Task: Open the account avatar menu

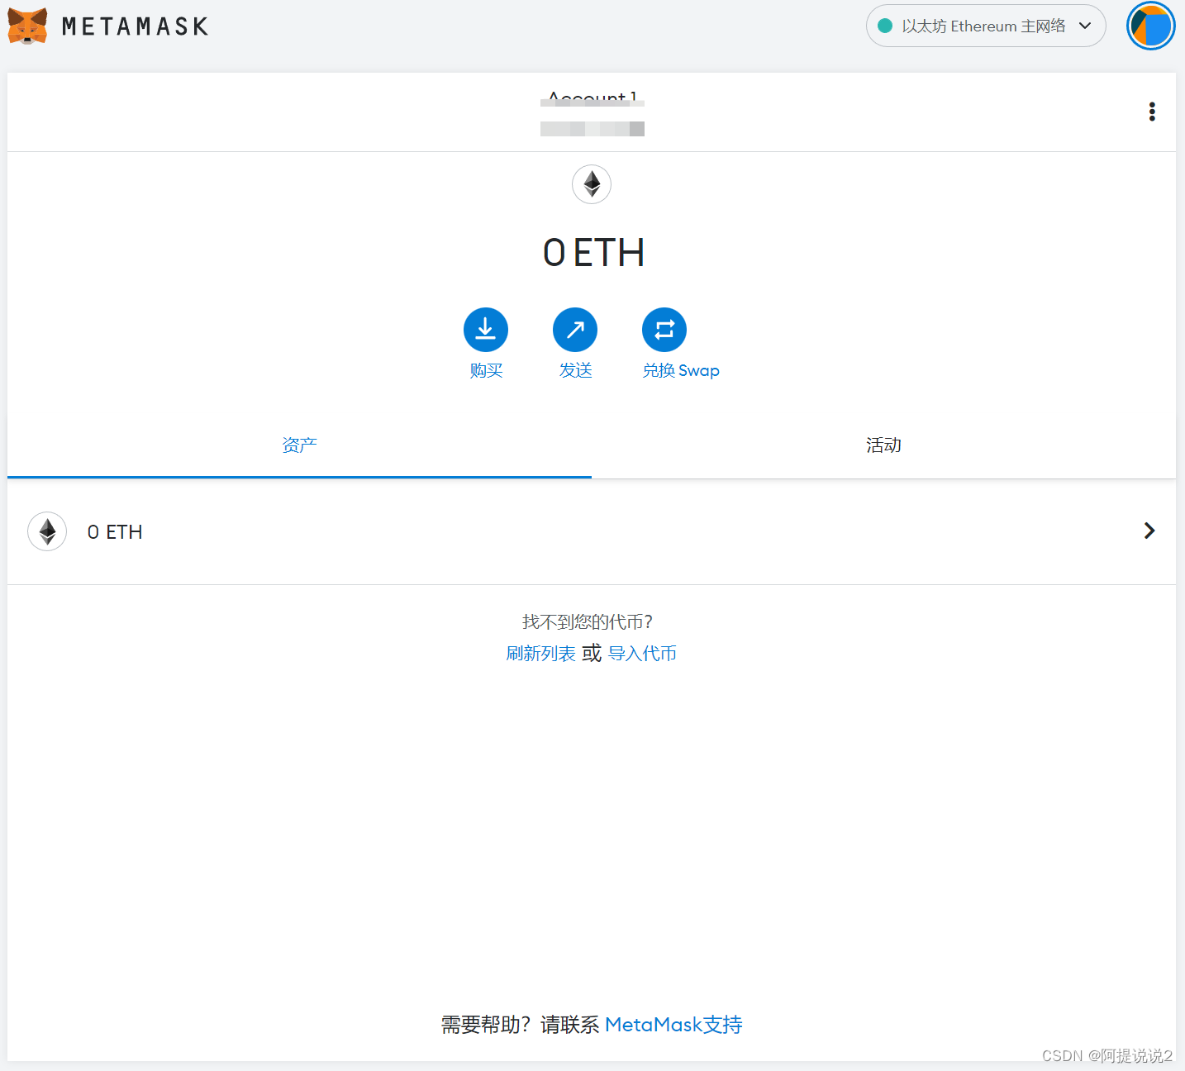Action: (x=1150, y=26)
